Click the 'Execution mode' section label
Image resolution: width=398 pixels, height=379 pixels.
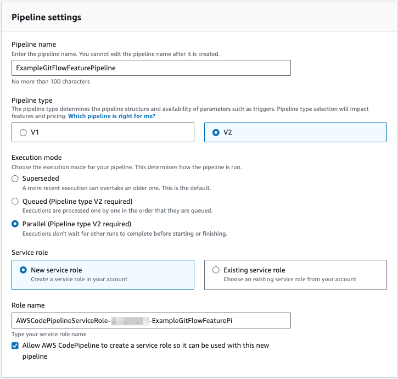37,157
